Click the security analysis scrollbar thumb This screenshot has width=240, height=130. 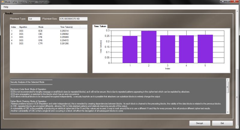[x=228, y=87]
